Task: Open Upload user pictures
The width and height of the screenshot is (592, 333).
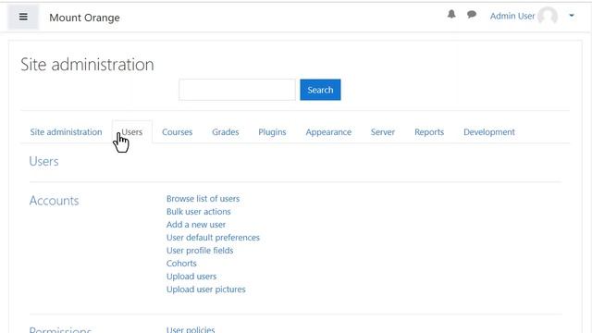Action: point(205,290)
